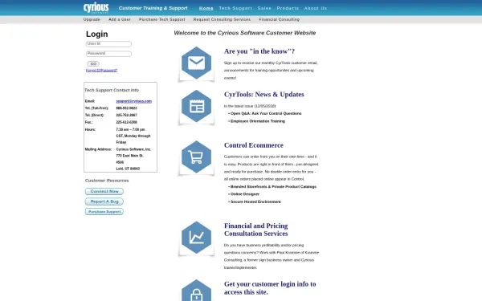Select Upgrade in the sub-navigation bar

[x=92, y=19]
